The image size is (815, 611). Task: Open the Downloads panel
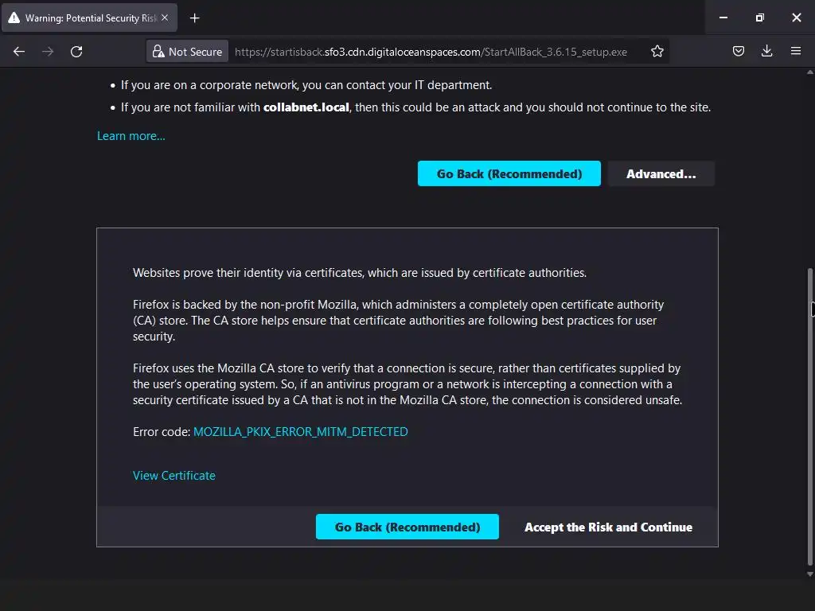click(766, 51)
